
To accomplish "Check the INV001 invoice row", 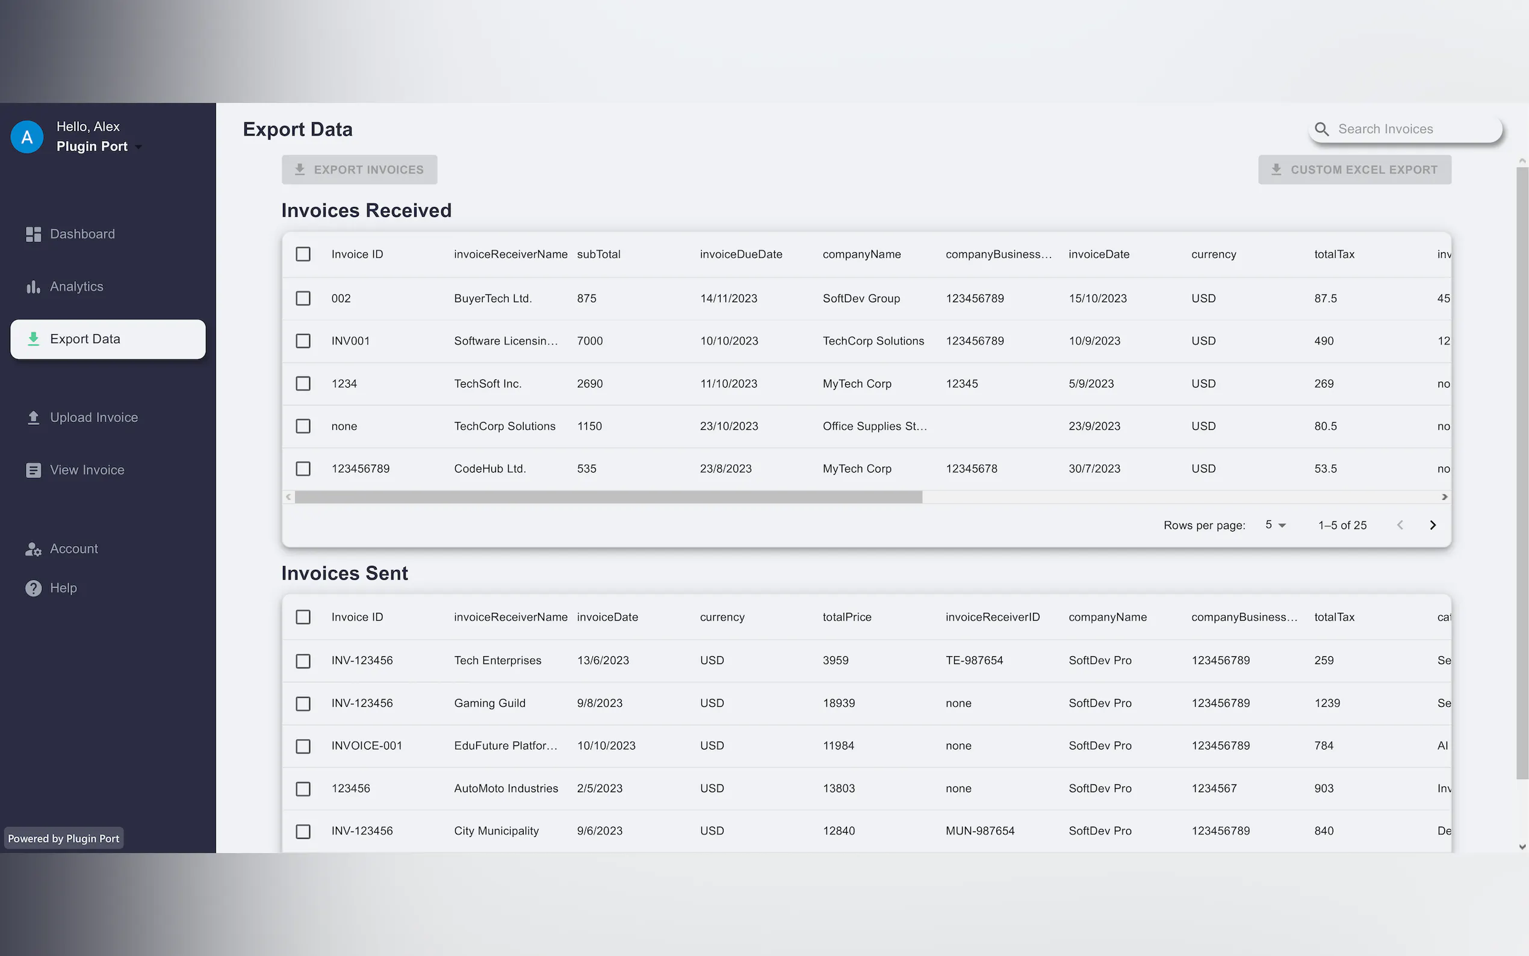I will (303, 341).
